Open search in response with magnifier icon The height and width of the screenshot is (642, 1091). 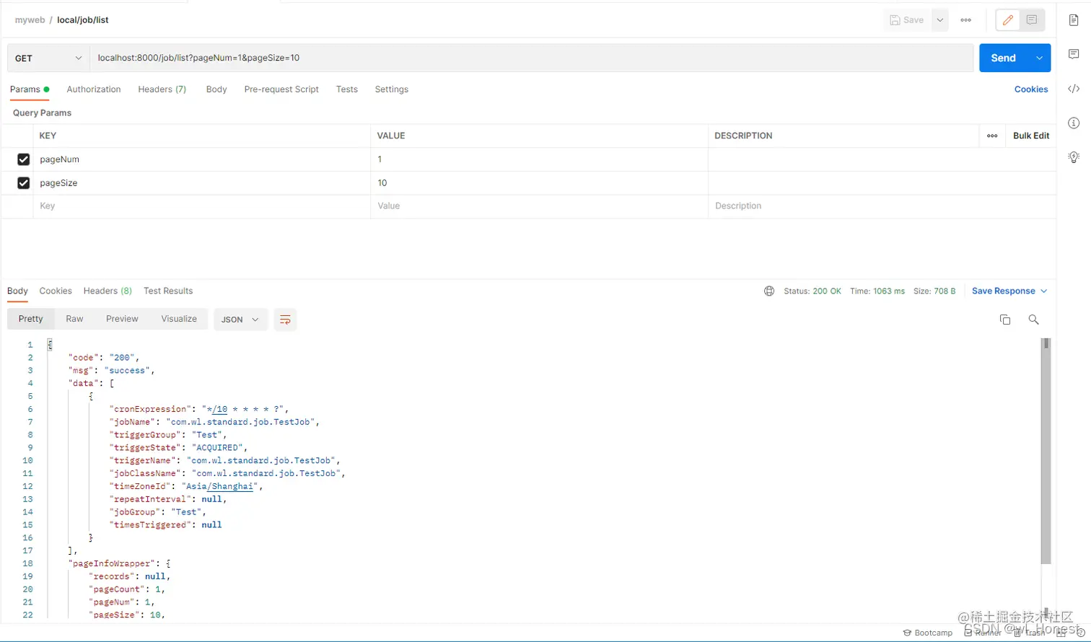coord(1034,320)
